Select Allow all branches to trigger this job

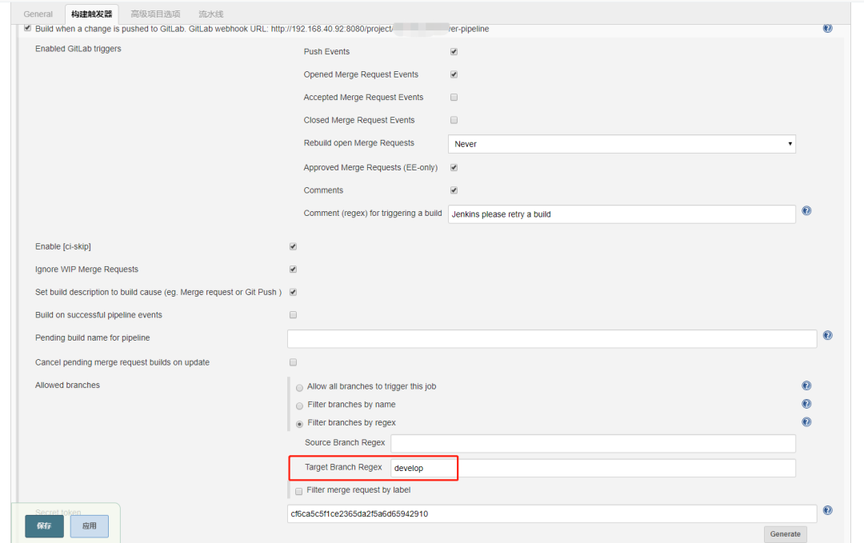[299, 388]
